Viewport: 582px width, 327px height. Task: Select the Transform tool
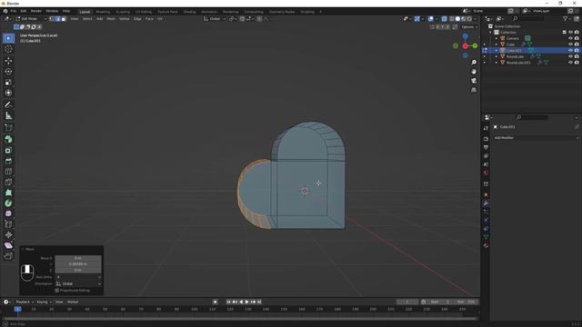[8, 93]
